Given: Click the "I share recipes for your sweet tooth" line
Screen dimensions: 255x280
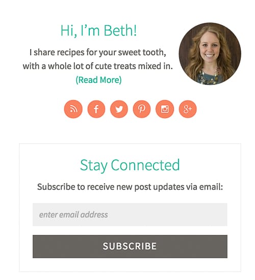Looking at the screenshot, I should click(98, 53).
